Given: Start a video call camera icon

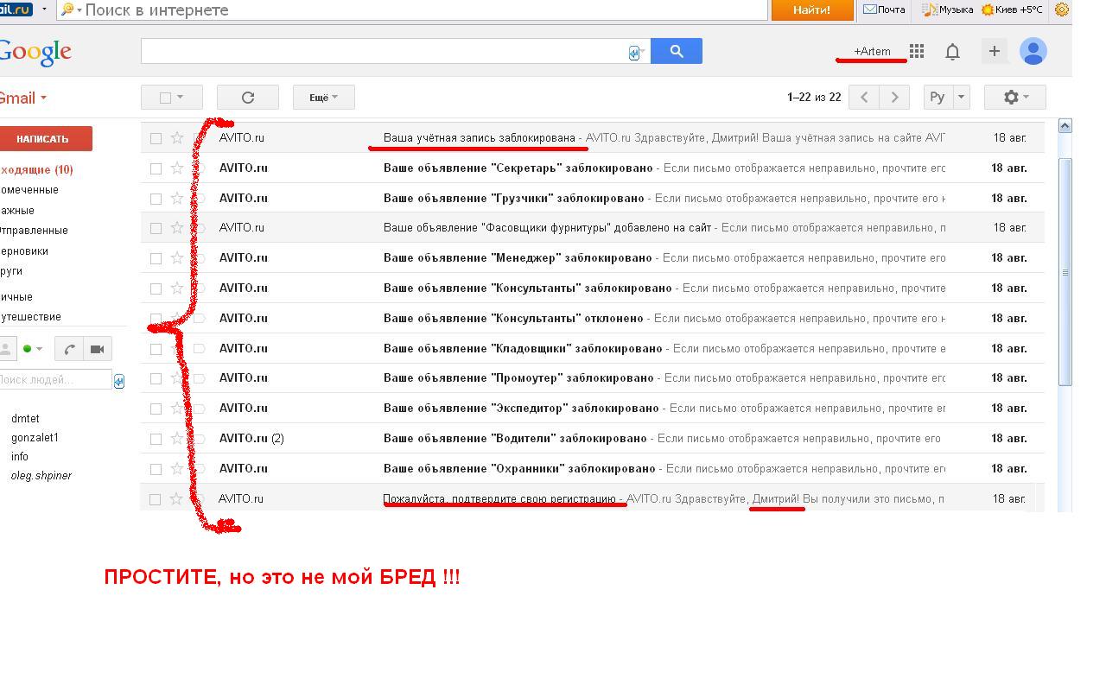Looking at the screenshot, I should click(98, 349).
